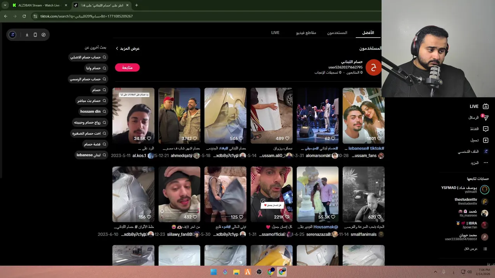The width and height of the screenshot is (495, 278).
Task: Reload the page with browser refresh icon
Action: pyautogui.click(x=24, y=16)
